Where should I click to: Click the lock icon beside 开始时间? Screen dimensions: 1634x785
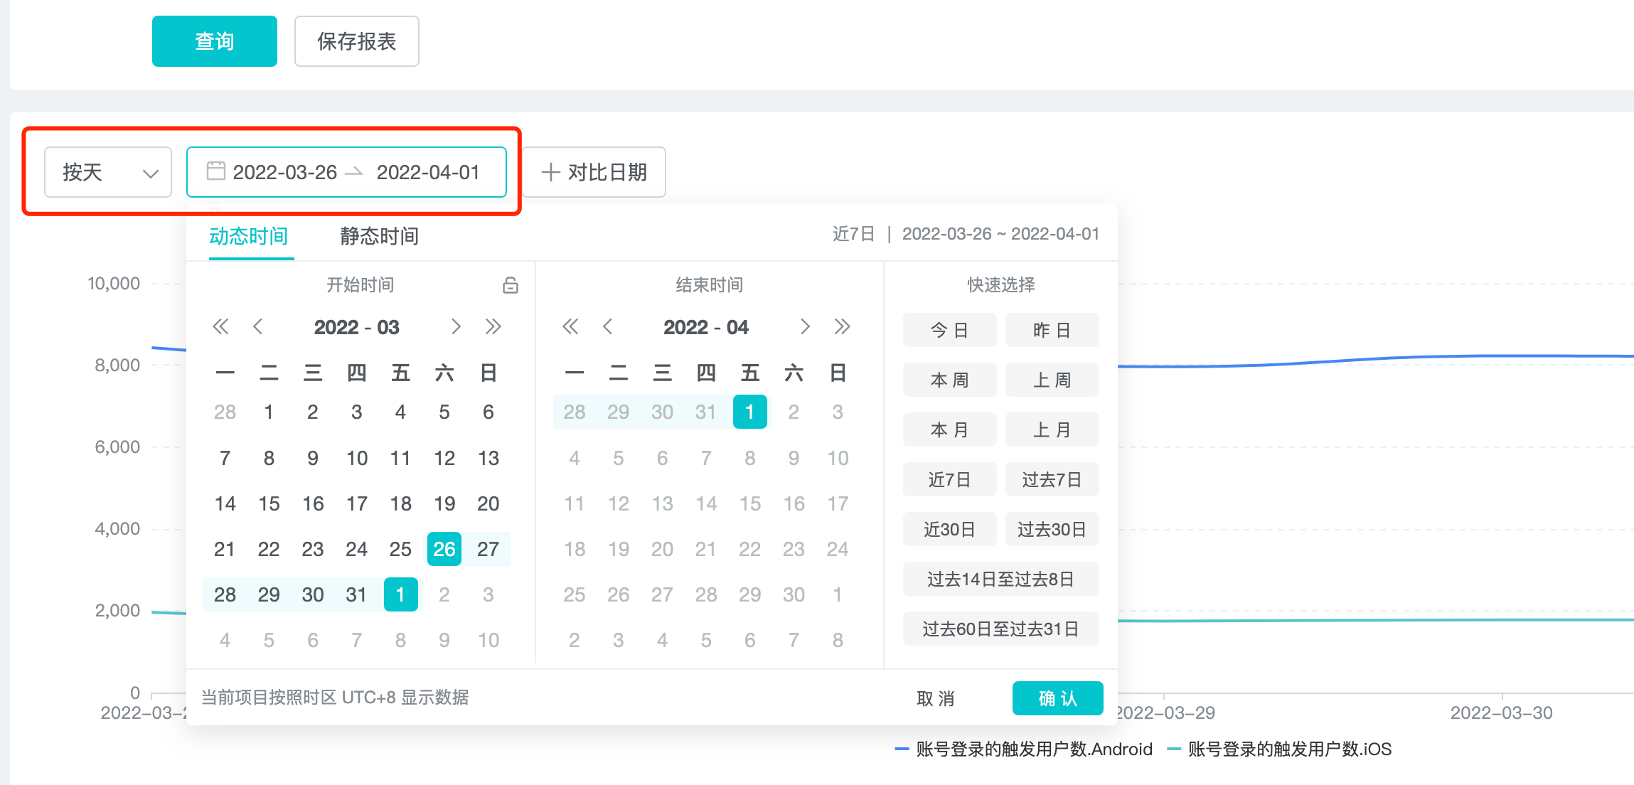(510, 285)
